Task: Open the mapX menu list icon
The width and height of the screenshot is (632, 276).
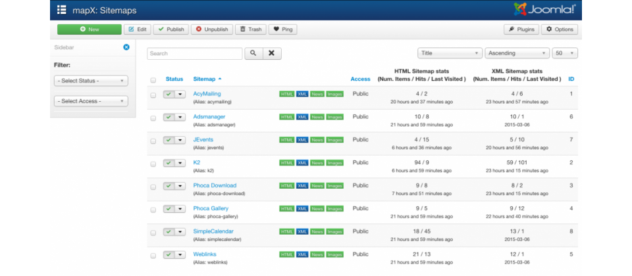Action: [x=61, y=9]
